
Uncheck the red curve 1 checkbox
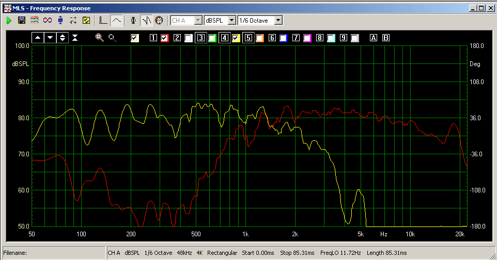[x=165, y=38]
